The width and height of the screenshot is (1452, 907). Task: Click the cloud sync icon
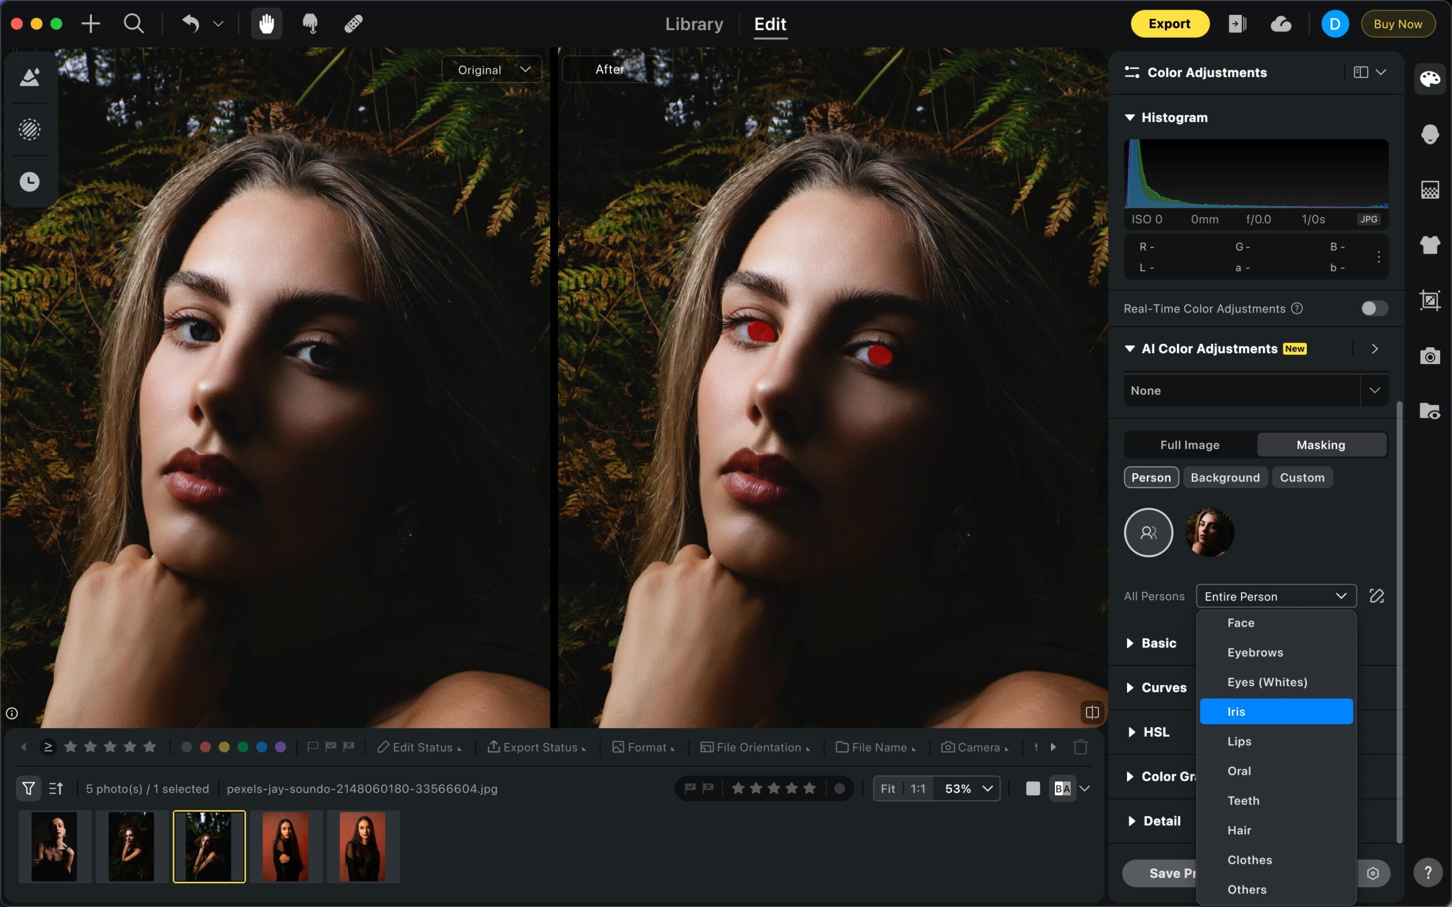pyautogui.click(x=1281, y=24)
